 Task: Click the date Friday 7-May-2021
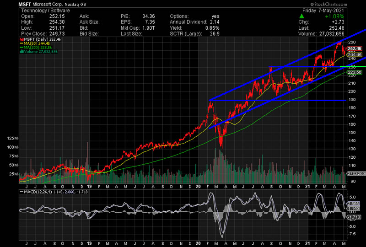(323, 11)
